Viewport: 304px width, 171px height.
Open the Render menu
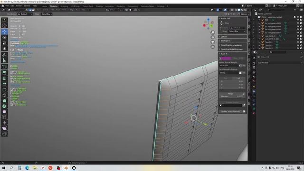tap(19, 6)
